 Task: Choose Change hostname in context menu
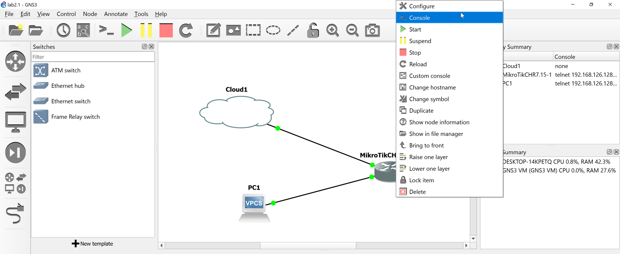[x=449, y=87]
